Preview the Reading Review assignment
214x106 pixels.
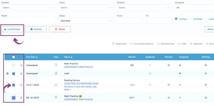click(169, 85)
